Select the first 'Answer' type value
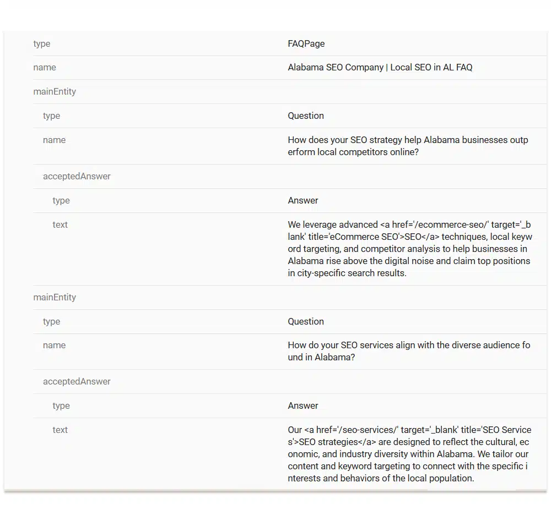This screenshot has height=521, width=551. (303, 201)
